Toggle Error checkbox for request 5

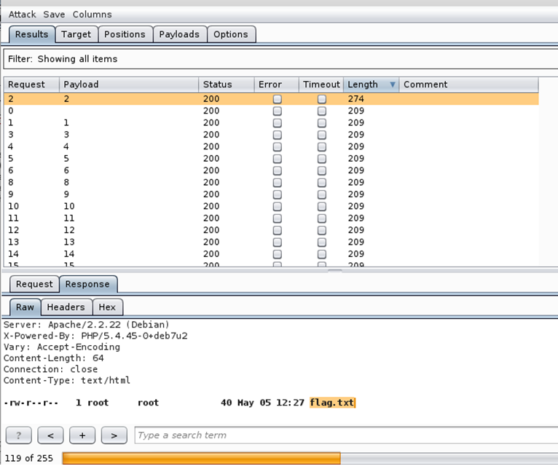click(277, 158)
